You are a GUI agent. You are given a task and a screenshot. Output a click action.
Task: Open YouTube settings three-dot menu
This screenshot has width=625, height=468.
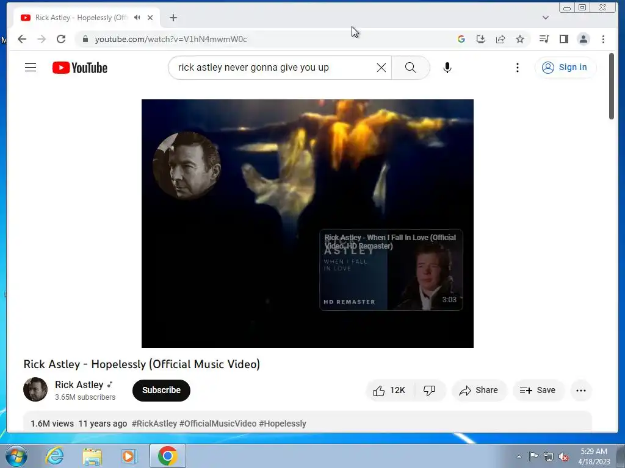click(x=518, y=68)
